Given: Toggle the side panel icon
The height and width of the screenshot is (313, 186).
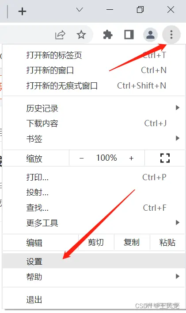Looking at the screenshot, I should point(129,35).
